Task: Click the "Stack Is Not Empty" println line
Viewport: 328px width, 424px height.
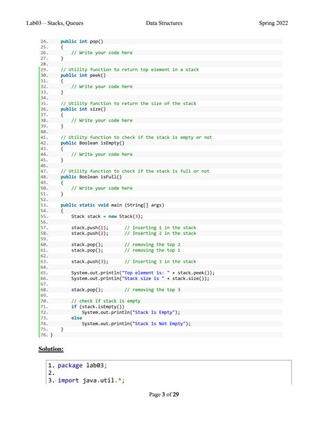Action: 136,324
